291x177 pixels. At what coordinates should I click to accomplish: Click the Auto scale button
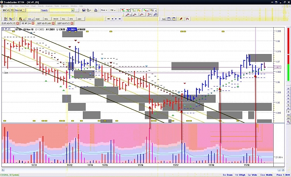pos(163,19)
